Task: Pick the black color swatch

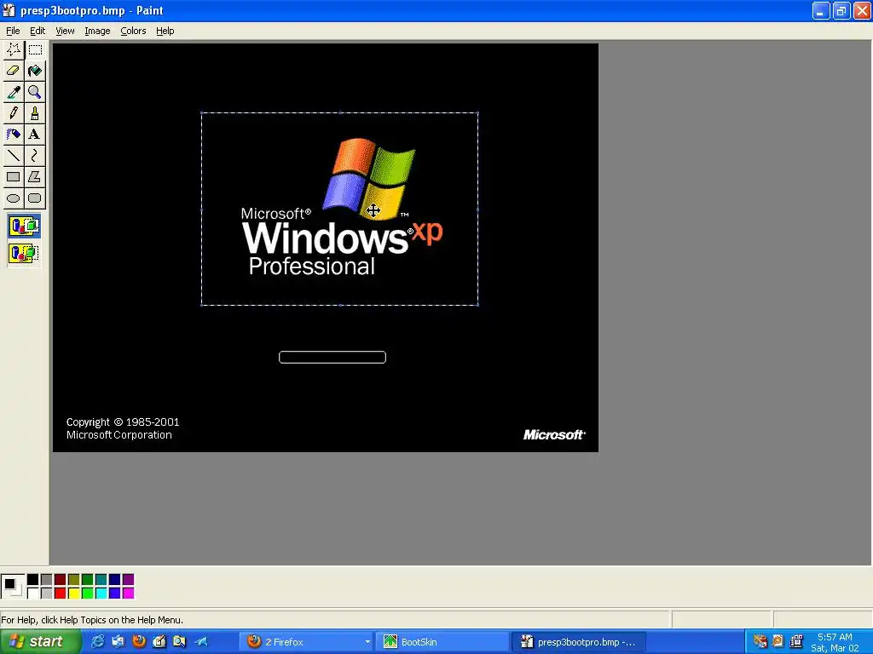Action: pyautogui.click(x=33, y=579)
